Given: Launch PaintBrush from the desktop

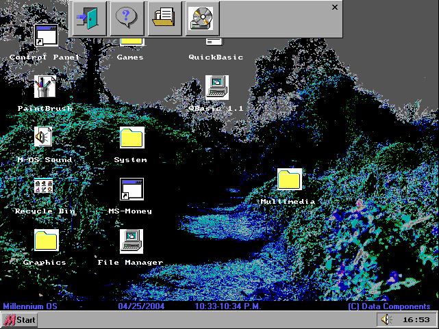Looking at the screenshot, I should point(45,87).
